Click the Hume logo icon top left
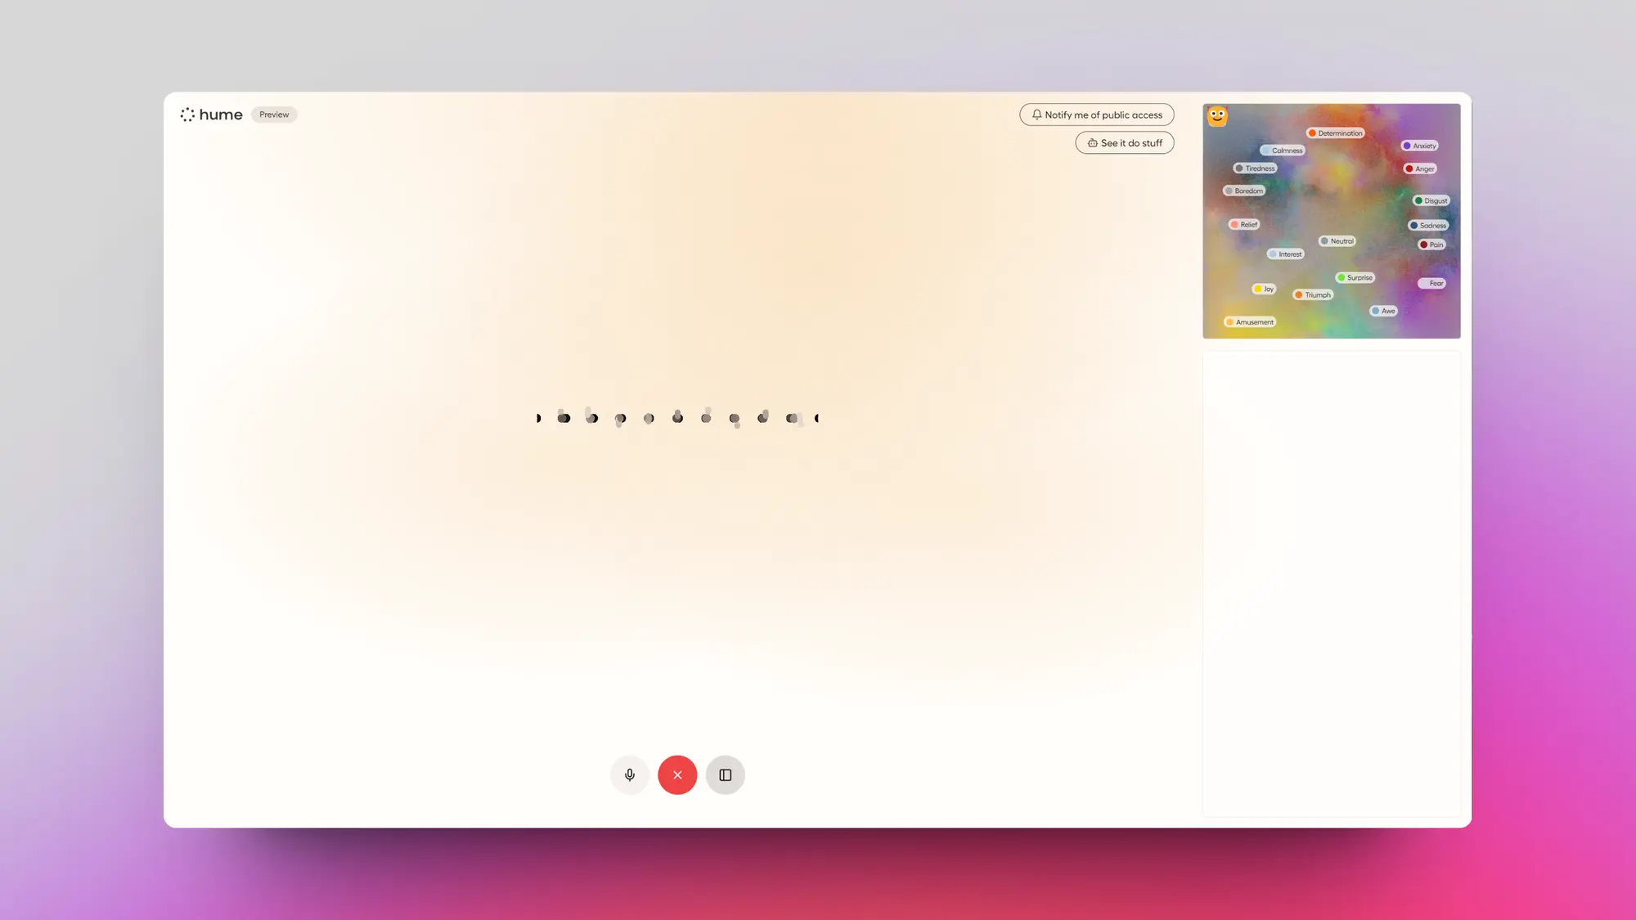The height and width of the screenshot is (920, 1636). [x=187, y=114]
